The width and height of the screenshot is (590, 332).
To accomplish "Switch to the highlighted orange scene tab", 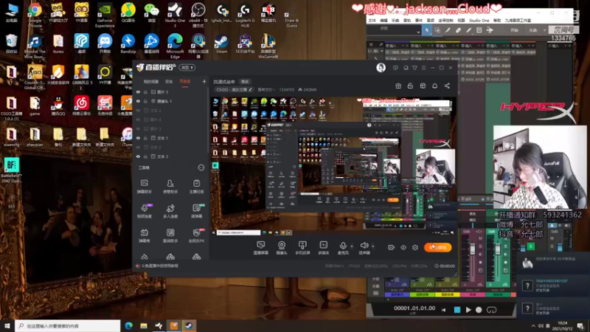I will click(185, 81).
